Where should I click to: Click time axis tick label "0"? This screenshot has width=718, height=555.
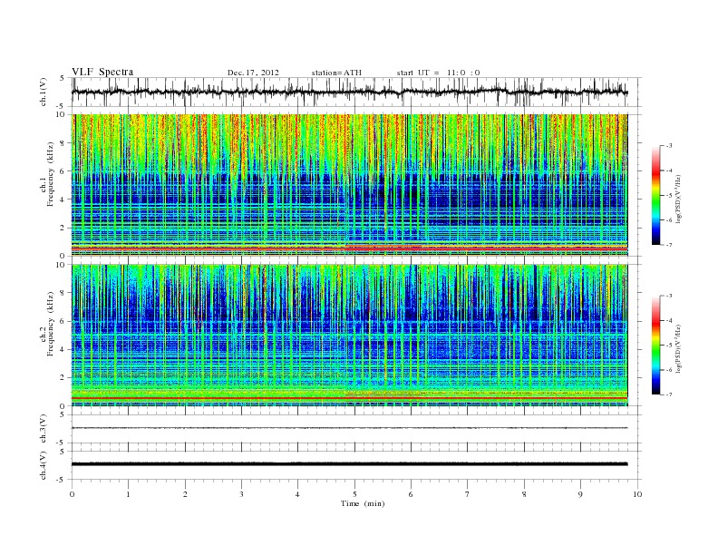(x=72, y=494)
